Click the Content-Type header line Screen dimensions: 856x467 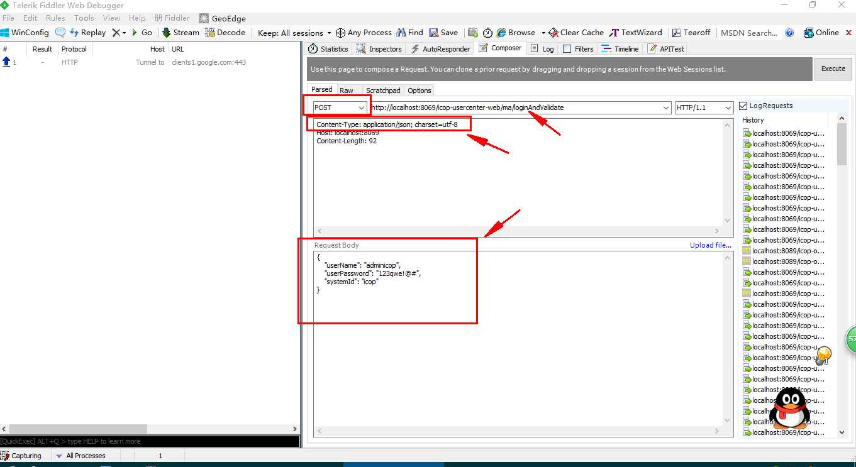387,124
